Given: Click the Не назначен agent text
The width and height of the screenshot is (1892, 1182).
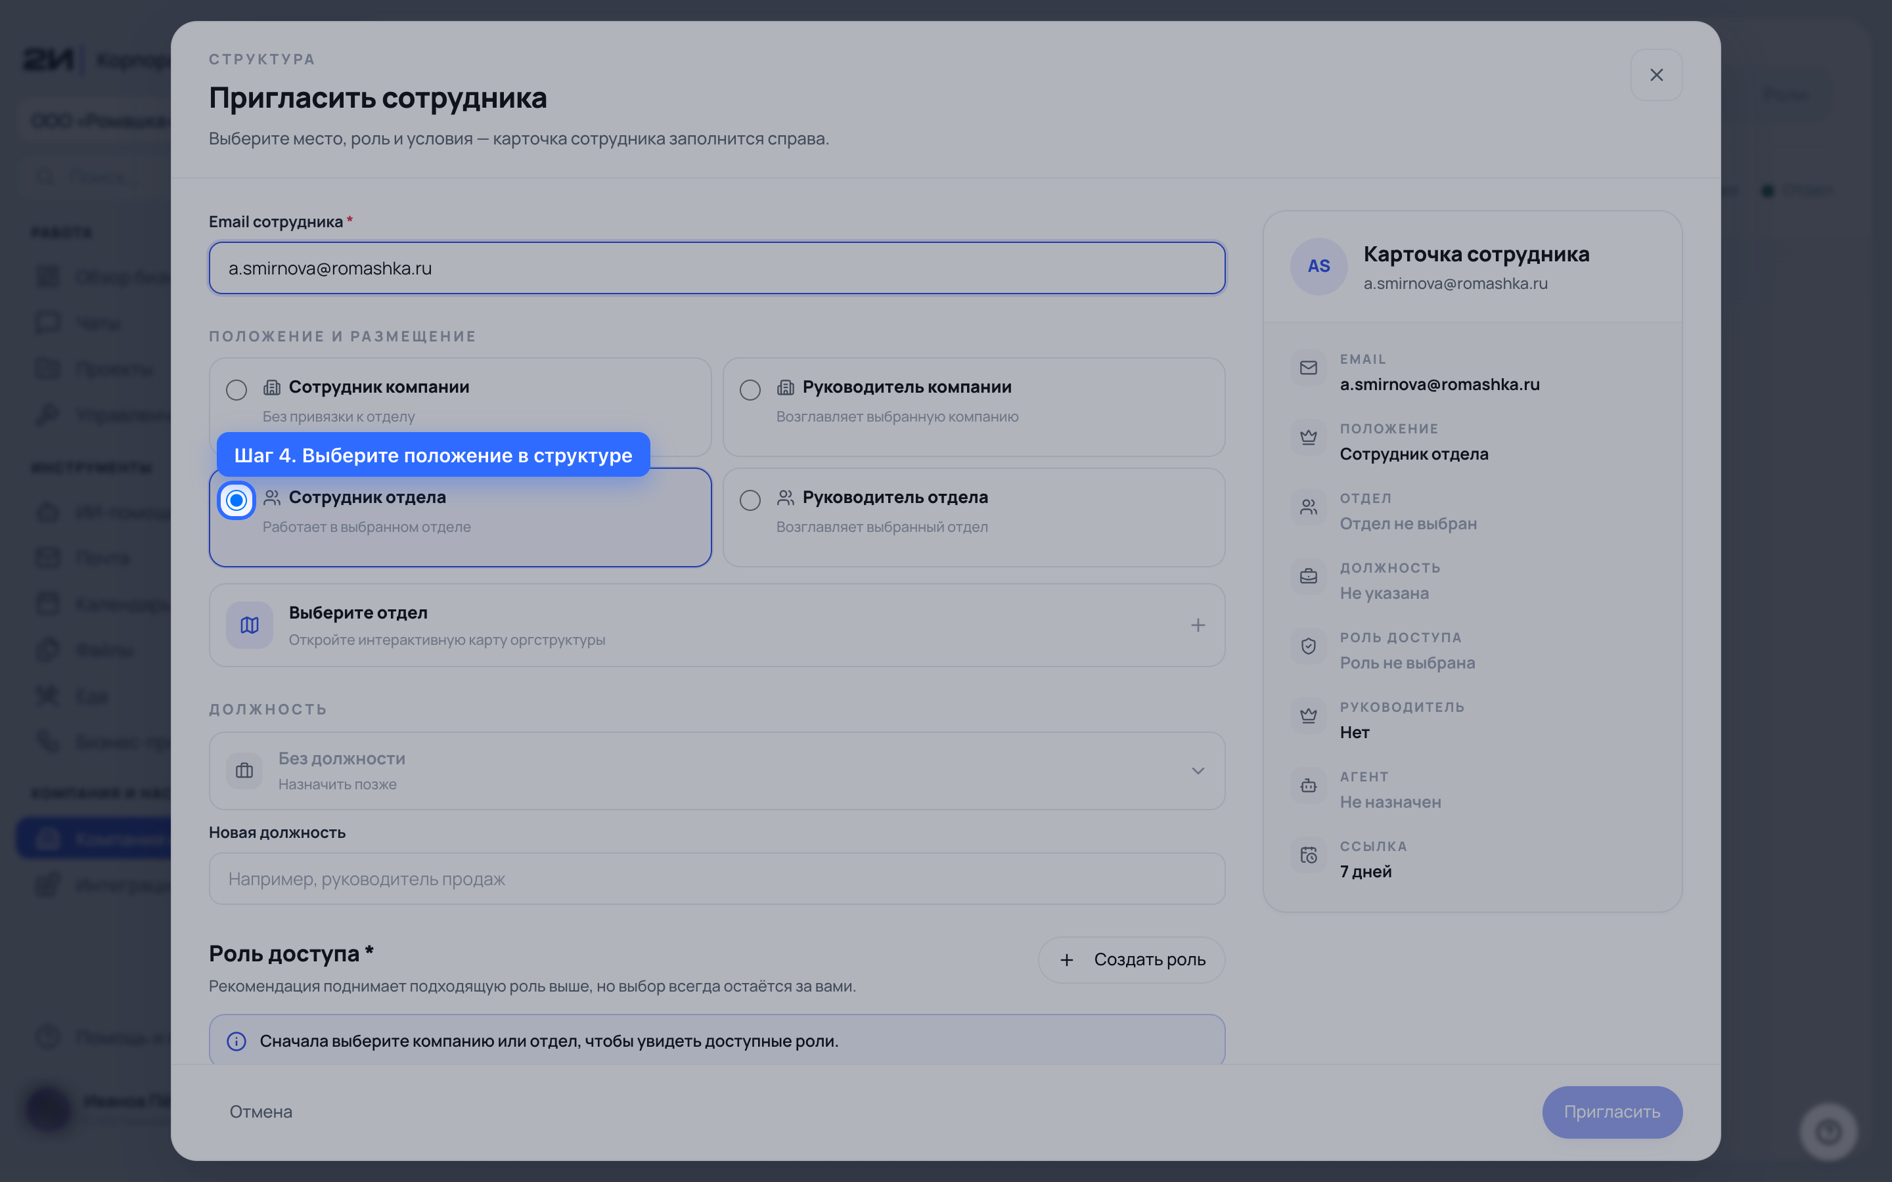Looking at the screenshot, I should (1390, 802).
